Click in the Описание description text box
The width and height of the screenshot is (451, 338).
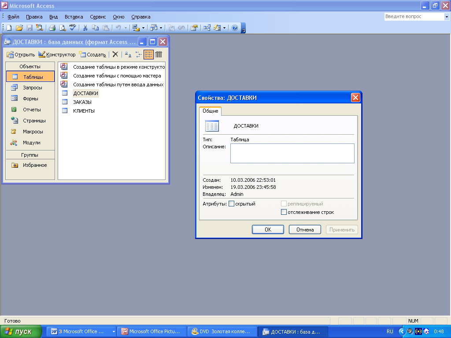[x=292, y=154]
